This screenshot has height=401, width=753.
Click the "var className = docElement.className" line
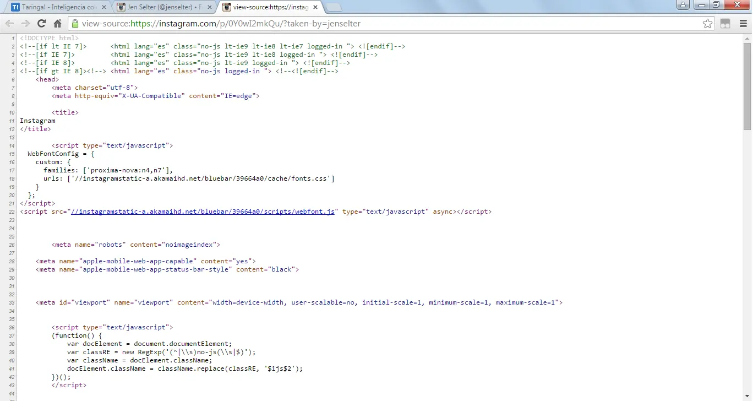(140, 360)
